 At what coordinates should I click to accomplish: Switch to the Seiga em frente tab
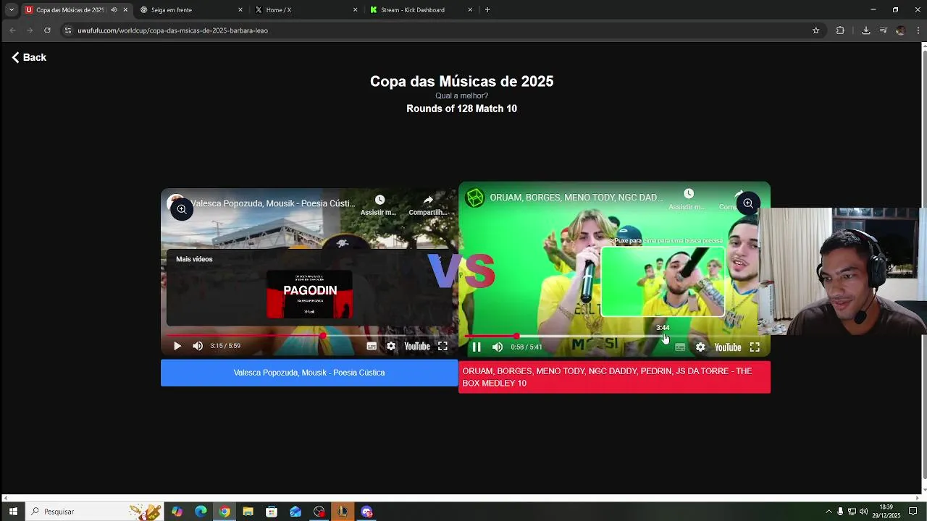point(191,10)
